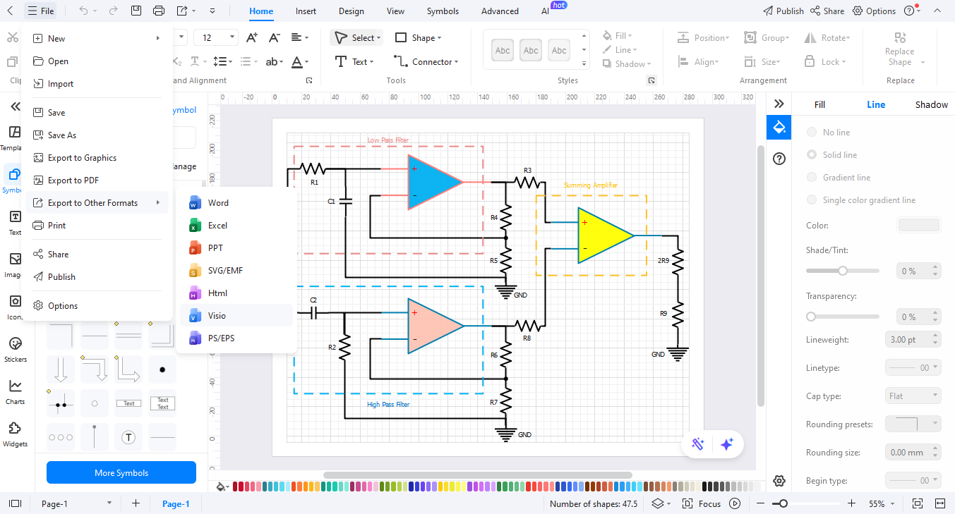The image size is (955, 514).
Task: Select the Gradient line radio option
Action: tap(812, 178)
